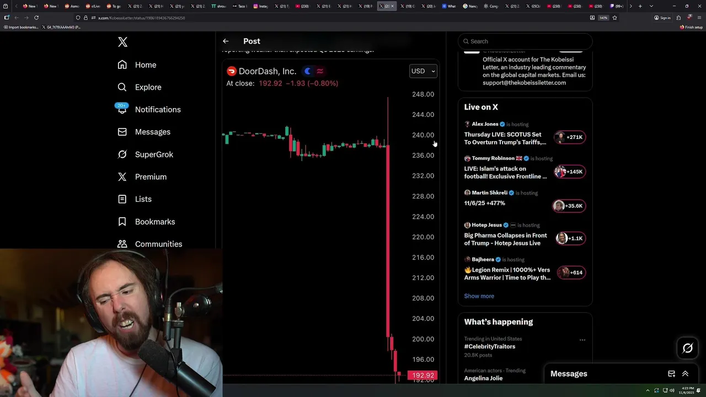Click the +145K listeners badge
The image size is (706, 397).
pyautogui.click(x=570, y=171)
